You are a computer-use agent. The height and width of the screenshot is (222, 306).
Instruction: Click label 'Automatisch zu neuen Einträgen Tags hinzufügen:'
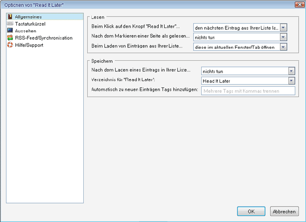[x=144, y=89]
